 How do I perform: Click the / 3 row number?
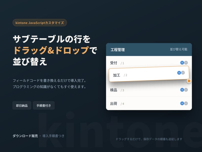click(122, 90)
